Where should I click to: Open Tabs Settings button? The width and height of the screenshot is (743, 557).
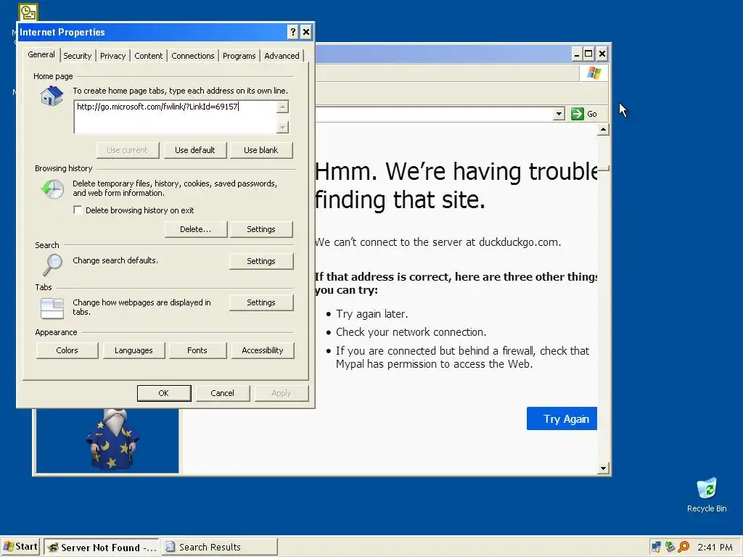(x=261, y=302)
